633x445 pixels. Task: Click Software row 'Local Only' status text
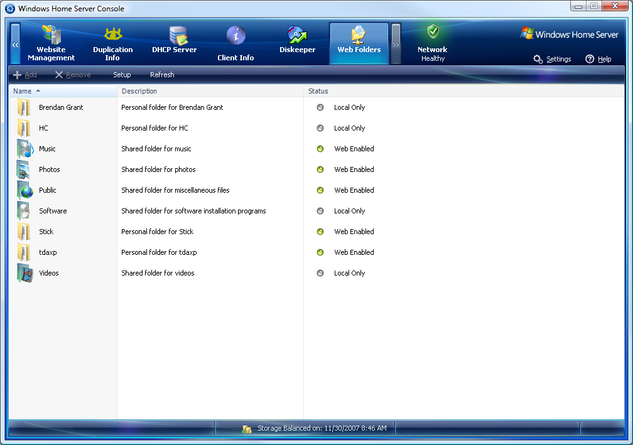350,211
